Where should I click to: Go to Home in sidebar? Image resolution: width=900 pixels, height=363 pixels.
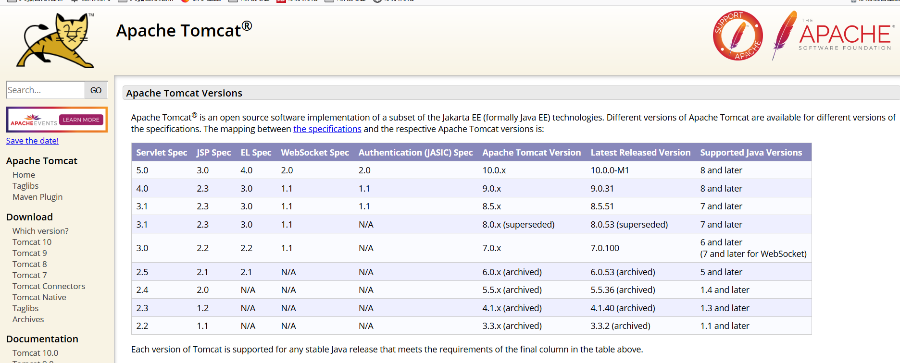point(24,175)
